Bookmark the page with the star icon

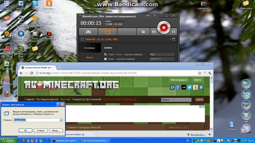200,73
